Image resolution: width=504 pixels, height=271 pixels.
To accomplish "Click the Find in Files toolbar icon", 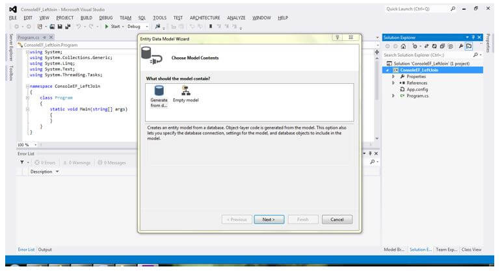I will point(157,27).
